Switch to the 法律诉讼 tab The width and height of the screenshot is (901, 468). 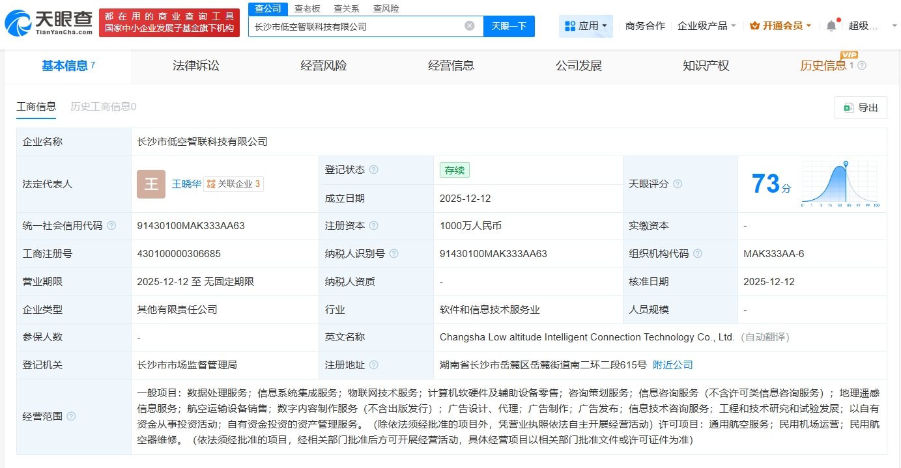(195, 66)
